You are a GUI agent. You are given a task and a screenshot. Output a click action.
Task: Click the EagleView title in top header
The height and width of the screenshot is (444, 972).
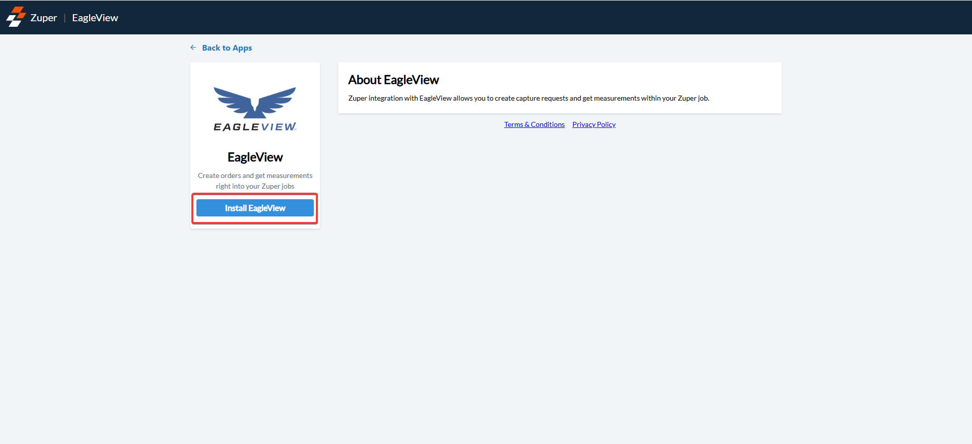tap(95, 18)
